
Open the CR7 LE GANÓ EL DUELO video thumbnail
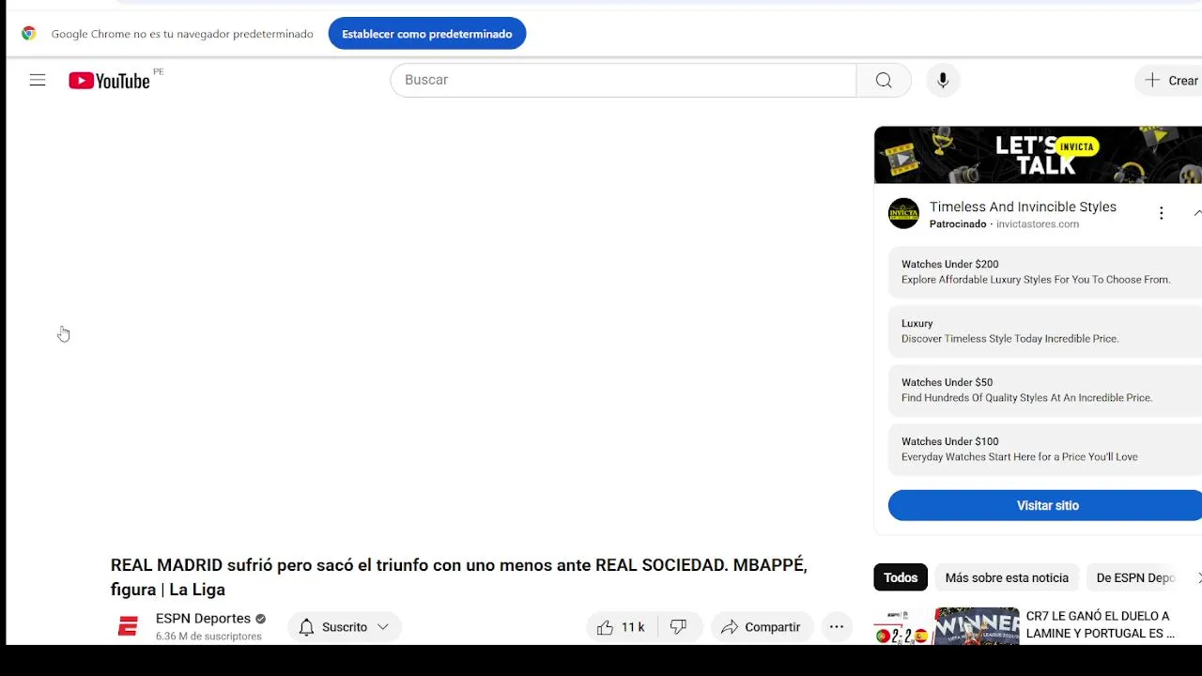[947, 626]
